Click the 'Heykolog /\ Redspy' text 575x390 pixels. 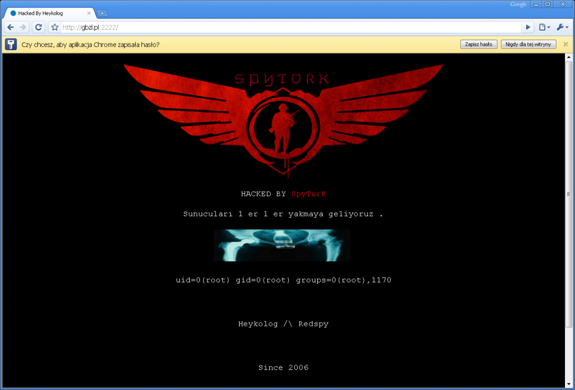click(283, 324)
